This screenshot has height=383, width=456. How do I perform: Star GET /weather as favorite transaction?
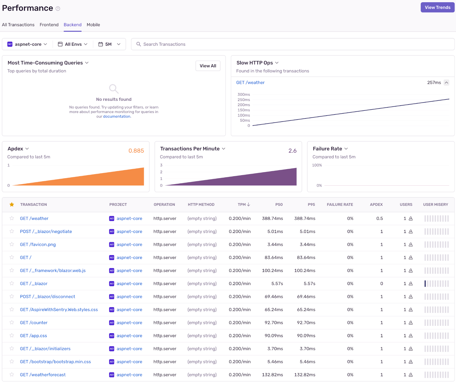12,218
